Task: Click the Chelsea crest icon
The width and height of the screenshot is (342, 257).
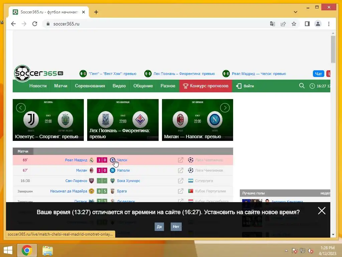Action: coord(112,160)
